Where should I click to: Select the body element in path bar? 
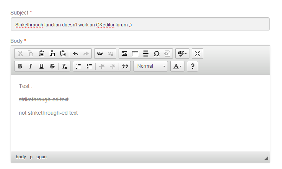21,157
